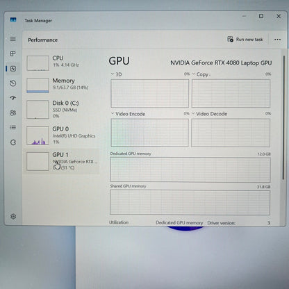Open Task Manager settings gear
This screenshot has height=289, width=289.
coord(13,216)
